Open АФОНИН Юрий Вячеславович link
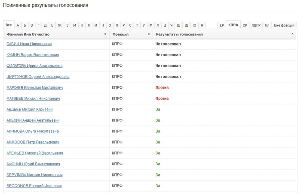This screenshot has height=194, width=301. (x=33, y=164)
